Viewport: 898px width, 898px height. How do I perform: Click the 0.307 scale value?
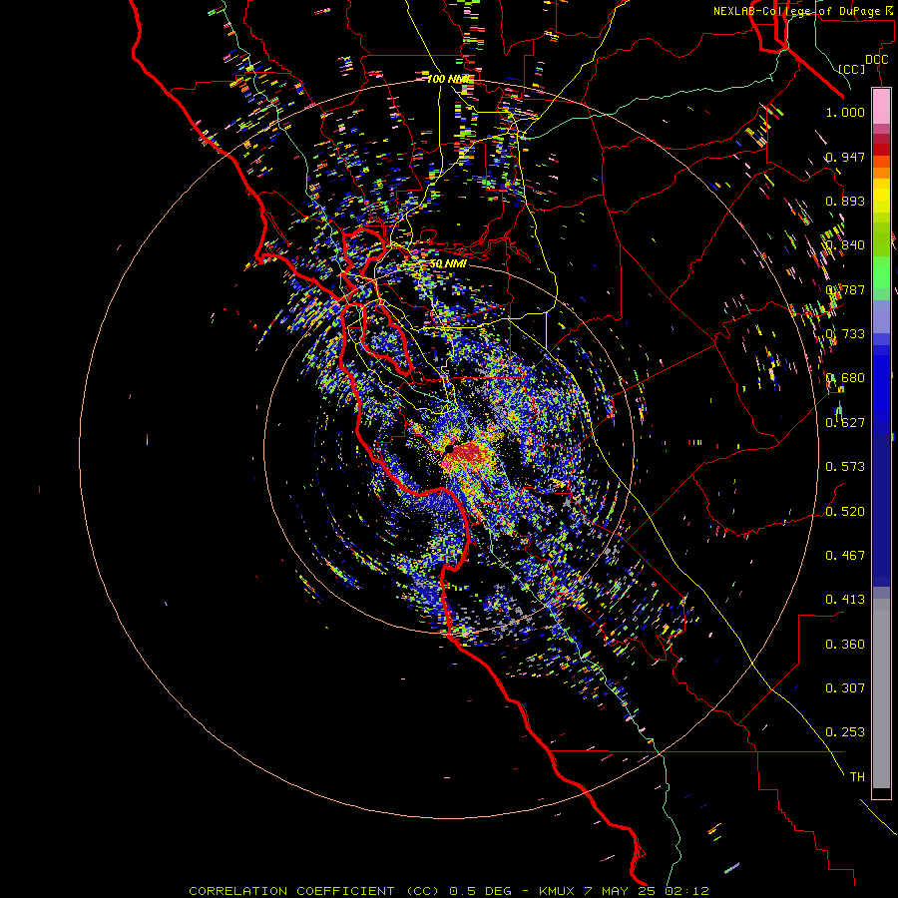tap(845, 688)
